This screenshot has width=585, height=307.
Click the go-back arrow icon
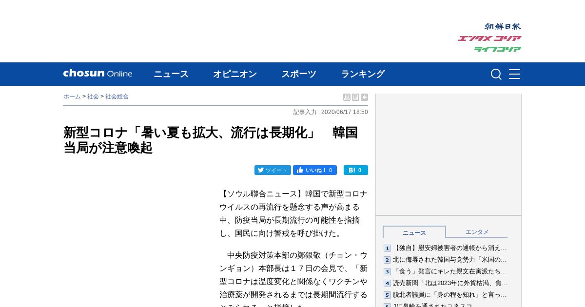pyautogui.click(x=364, y=97)
